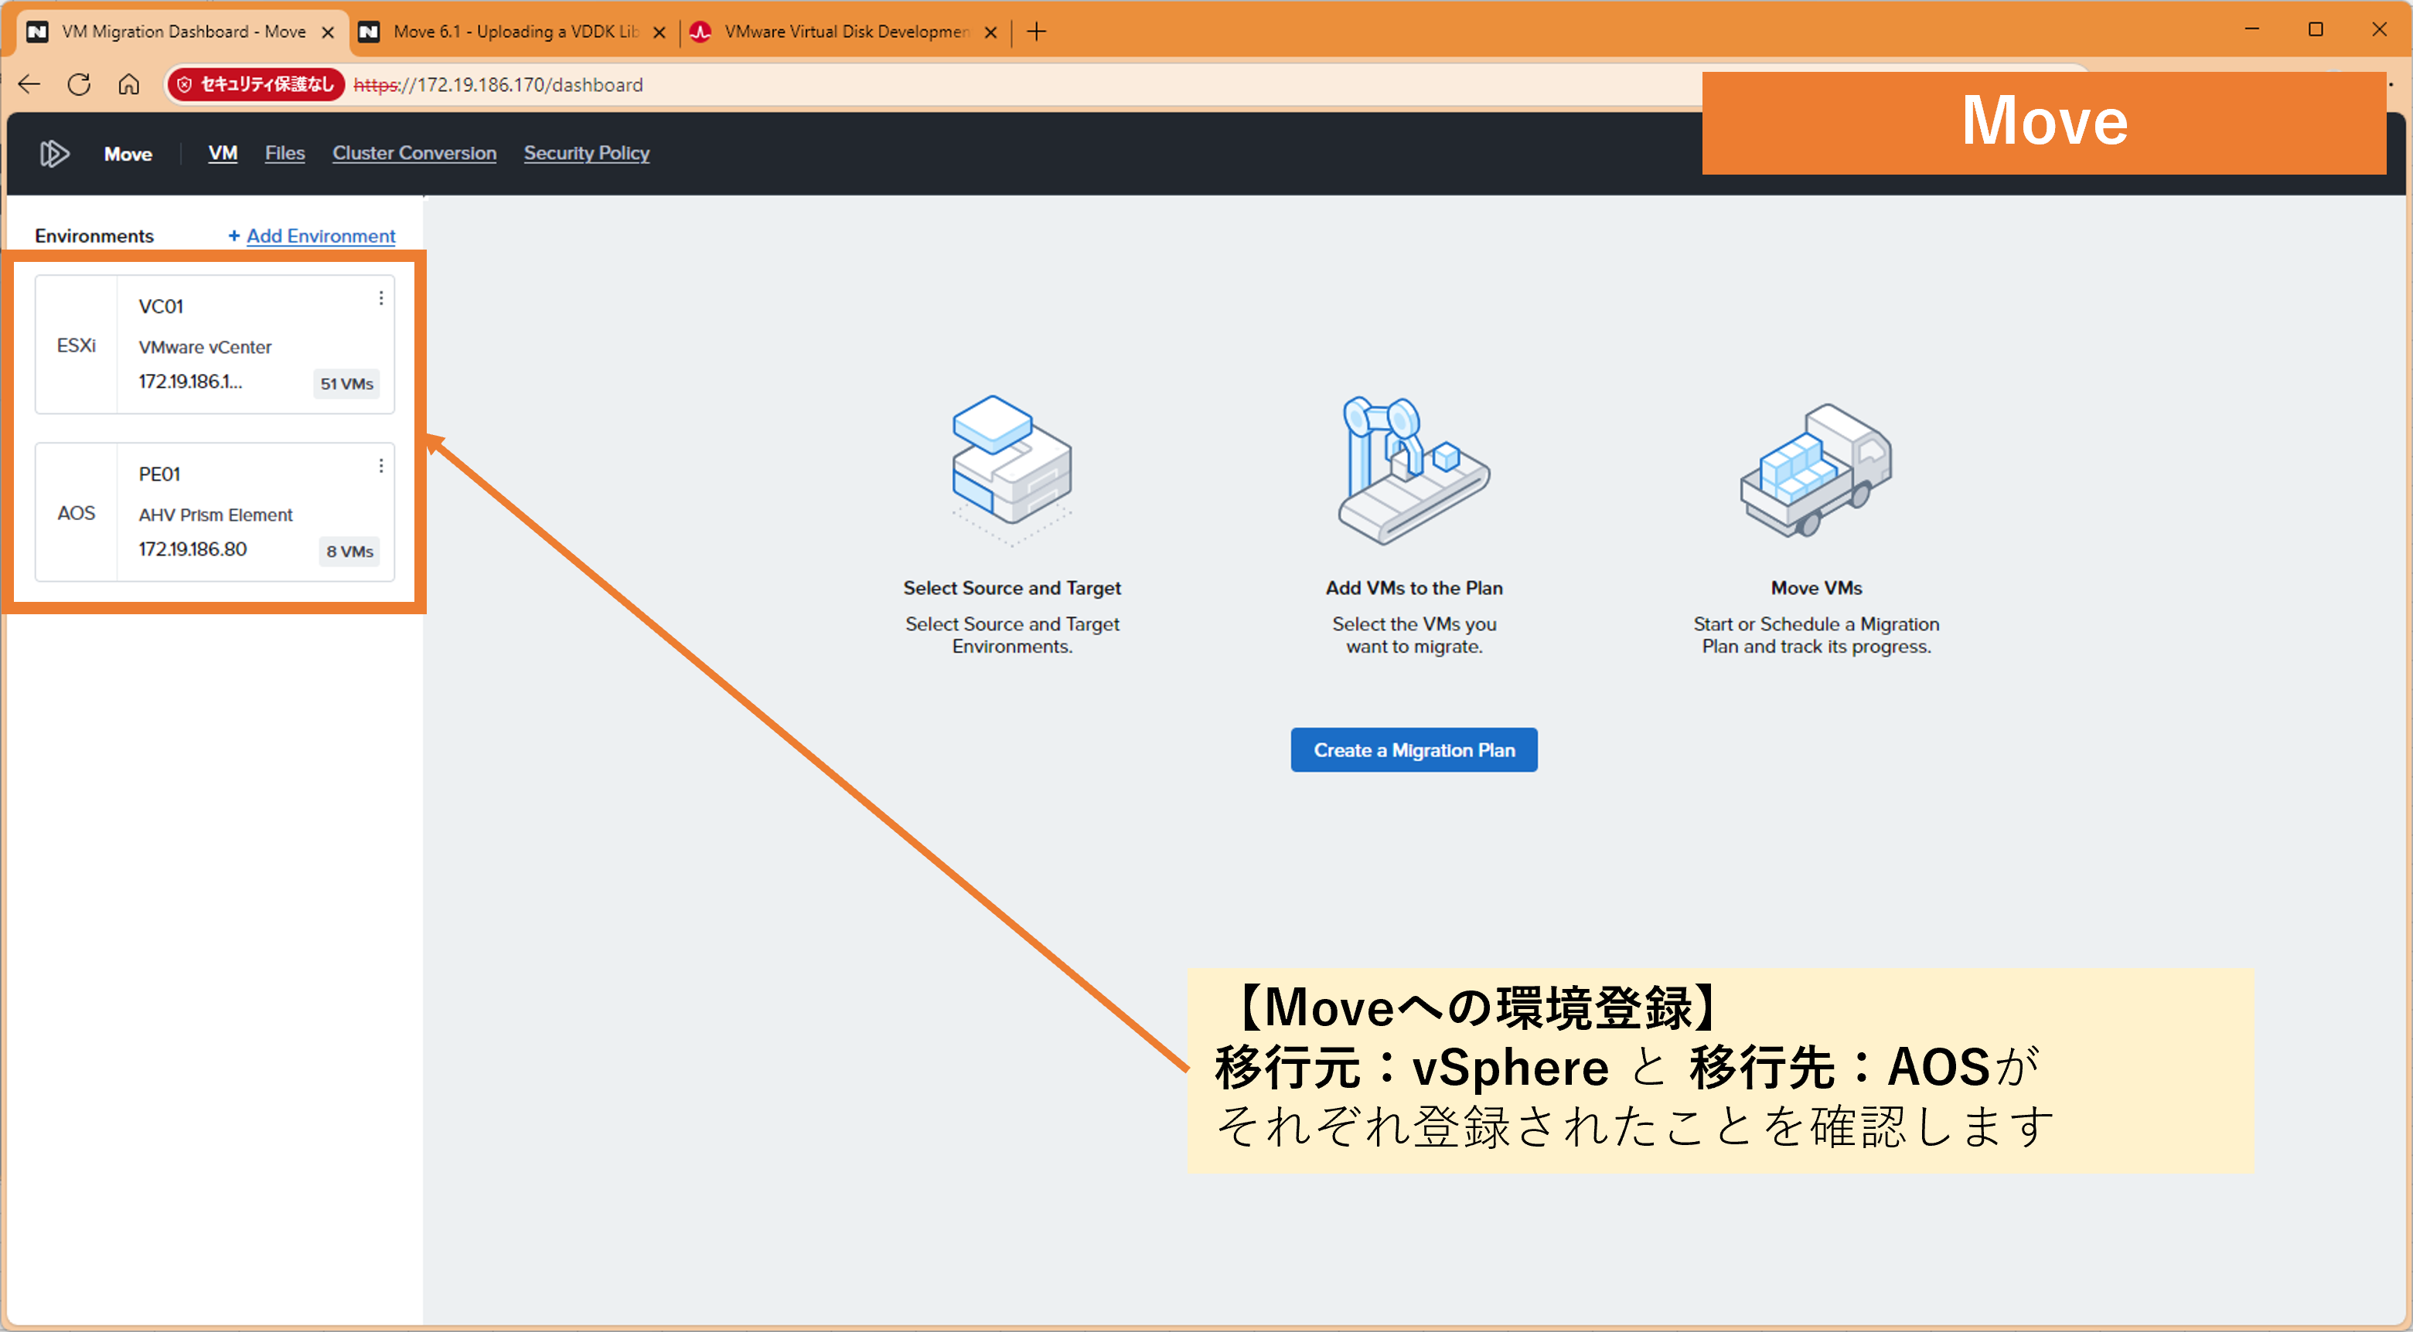Close the VM Migration Dashboard tab
2413x1332 pixels.
(x=328, y=32)
